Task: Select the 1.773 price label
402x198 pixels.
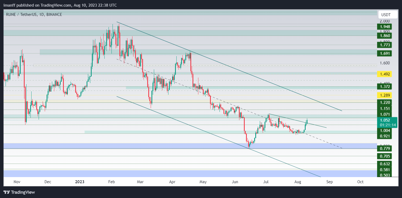Action: pyautogui.click(x=384, y=45)
